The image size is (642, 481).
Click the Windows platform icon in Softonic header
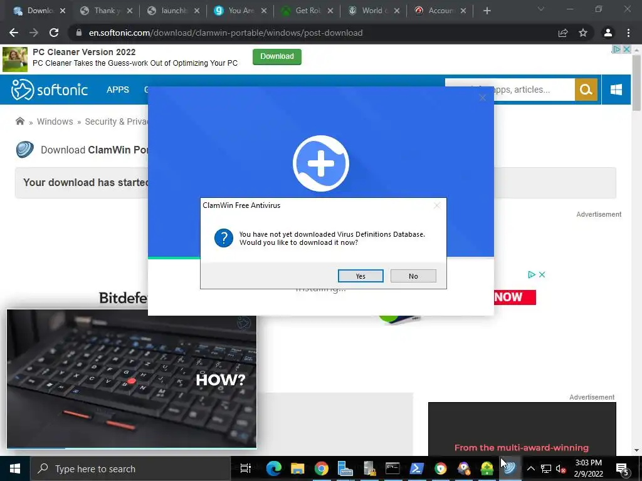tap(616, 90)
